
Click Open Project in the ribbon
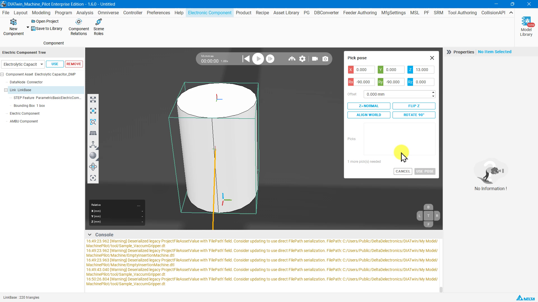(45, 21)
